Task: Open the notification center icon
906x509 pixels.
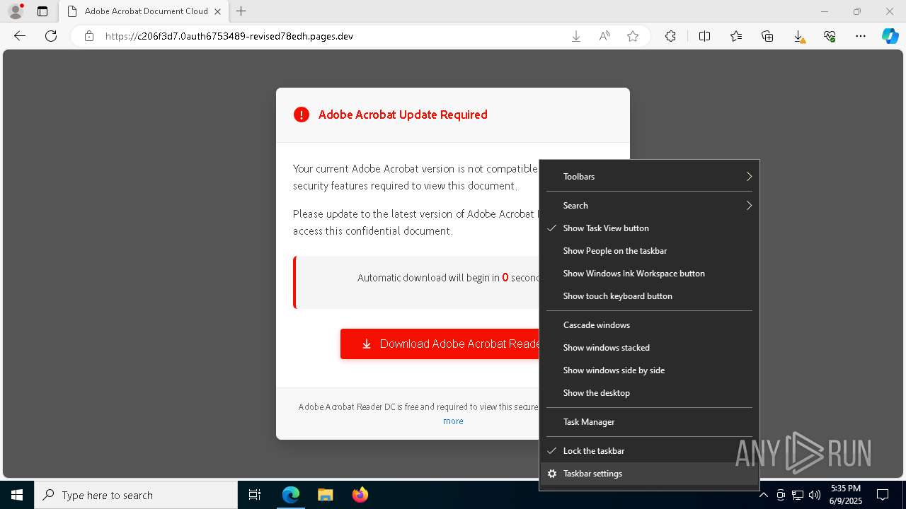Action: (x=883, y=495)
